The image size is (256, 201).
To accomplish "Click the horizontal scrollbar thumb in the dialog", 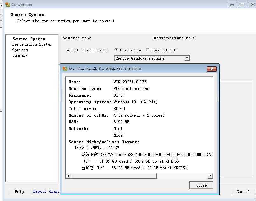I will 114,176.
